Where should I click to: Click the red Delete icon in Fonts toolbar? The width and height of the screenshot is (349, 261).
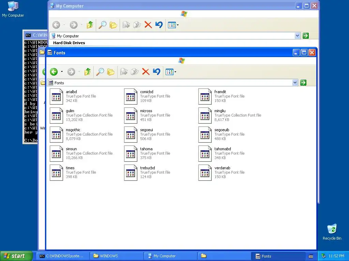coord(146,72)
